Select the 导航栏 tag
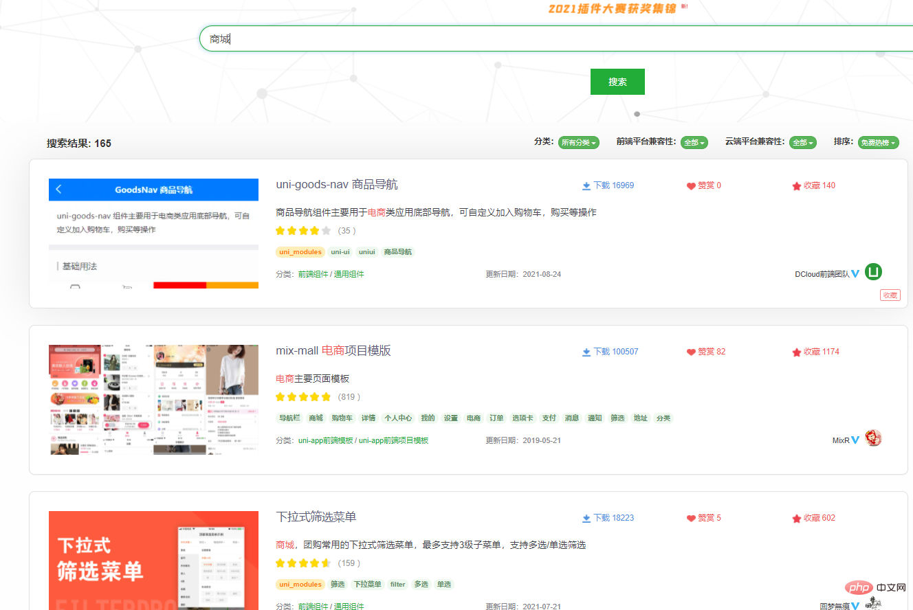The height and width of the screenshot is (610, 913). 289,418
